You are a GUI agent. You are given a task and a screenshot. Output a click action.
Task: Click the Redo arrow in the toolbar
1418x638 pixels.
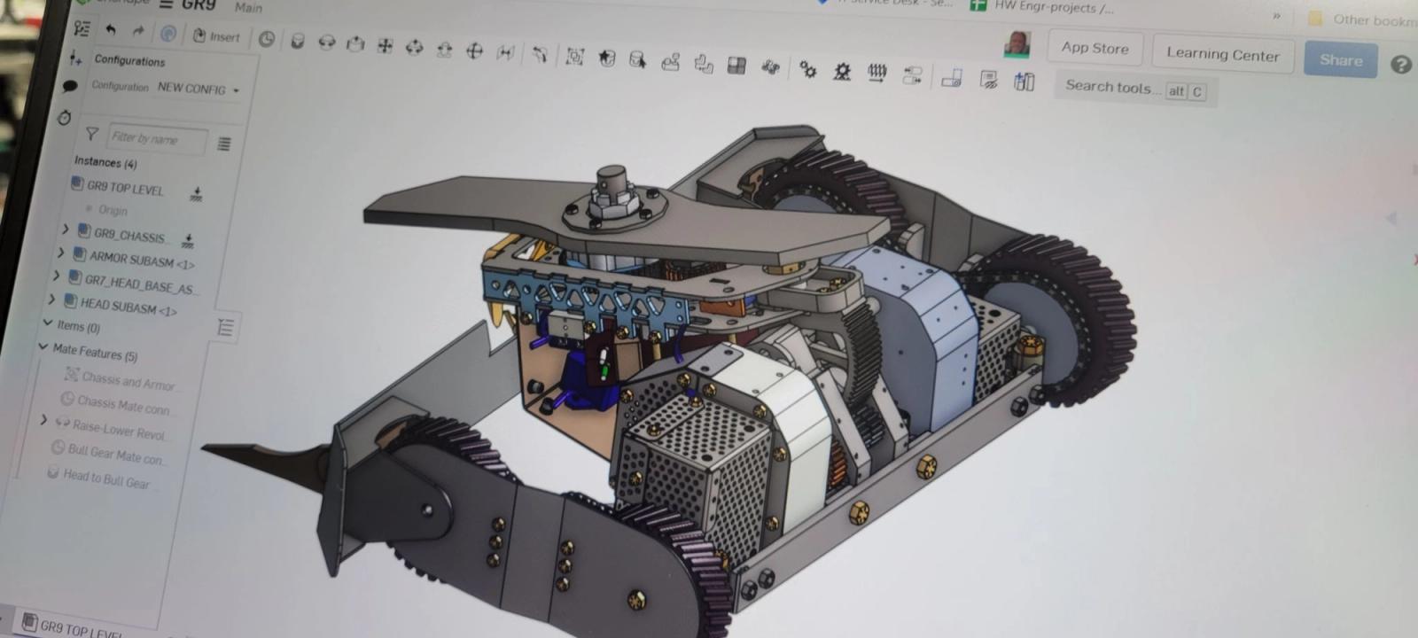(x=138, y=31)
